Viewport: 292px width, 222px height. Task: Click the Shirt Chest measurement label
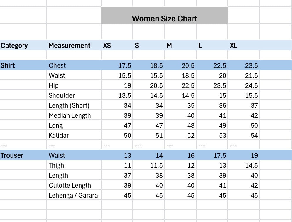(x=74, y=65)
